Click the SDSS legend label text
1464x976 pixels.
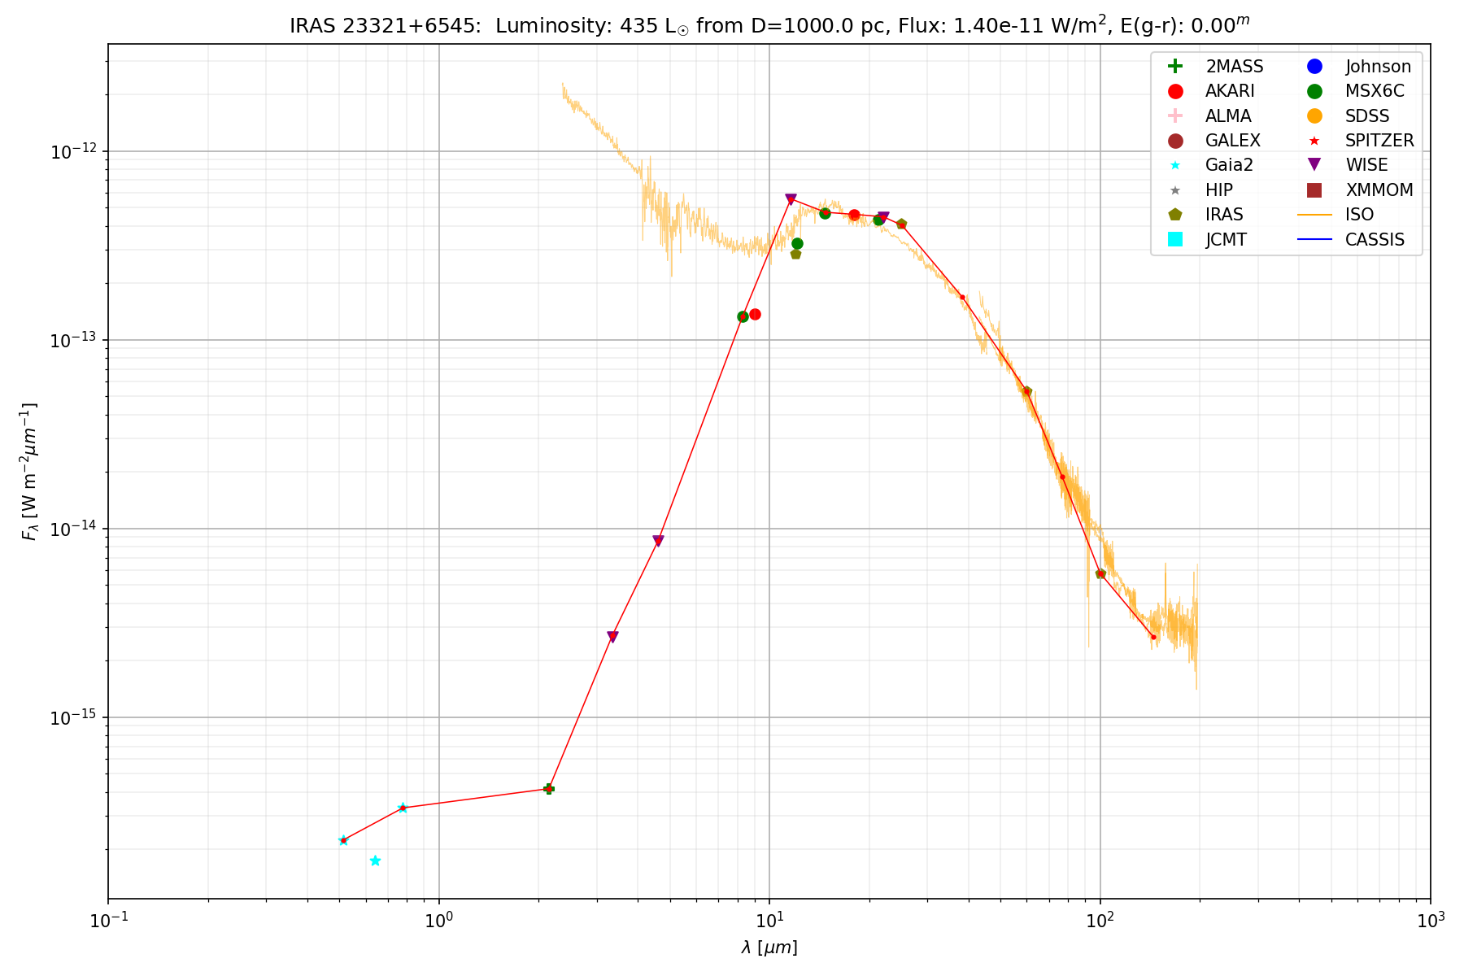(1367, 116)
